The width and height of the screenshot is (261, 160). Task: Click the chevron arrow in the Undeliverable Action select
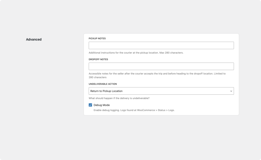(x=231, y=91)
